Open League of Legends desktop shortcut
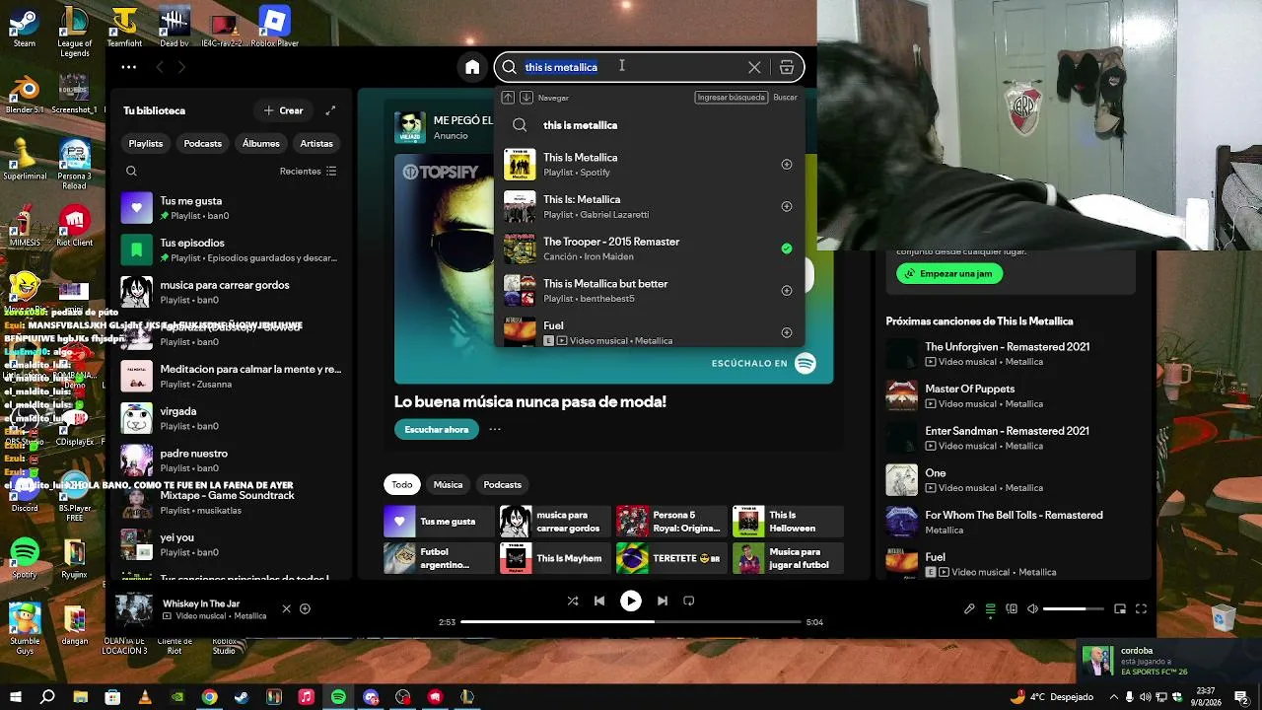1262x710 pixels. [75, 32]
